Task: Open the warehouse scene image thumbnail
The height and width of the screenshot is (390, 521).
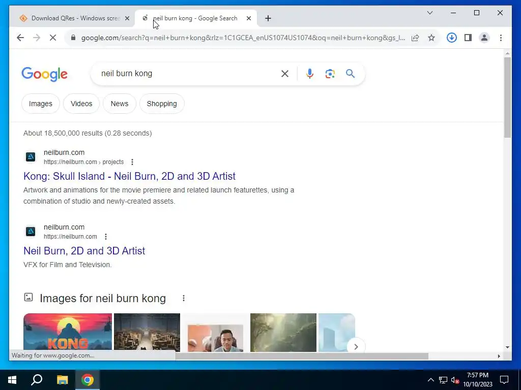Action: [x=147, y=332]
